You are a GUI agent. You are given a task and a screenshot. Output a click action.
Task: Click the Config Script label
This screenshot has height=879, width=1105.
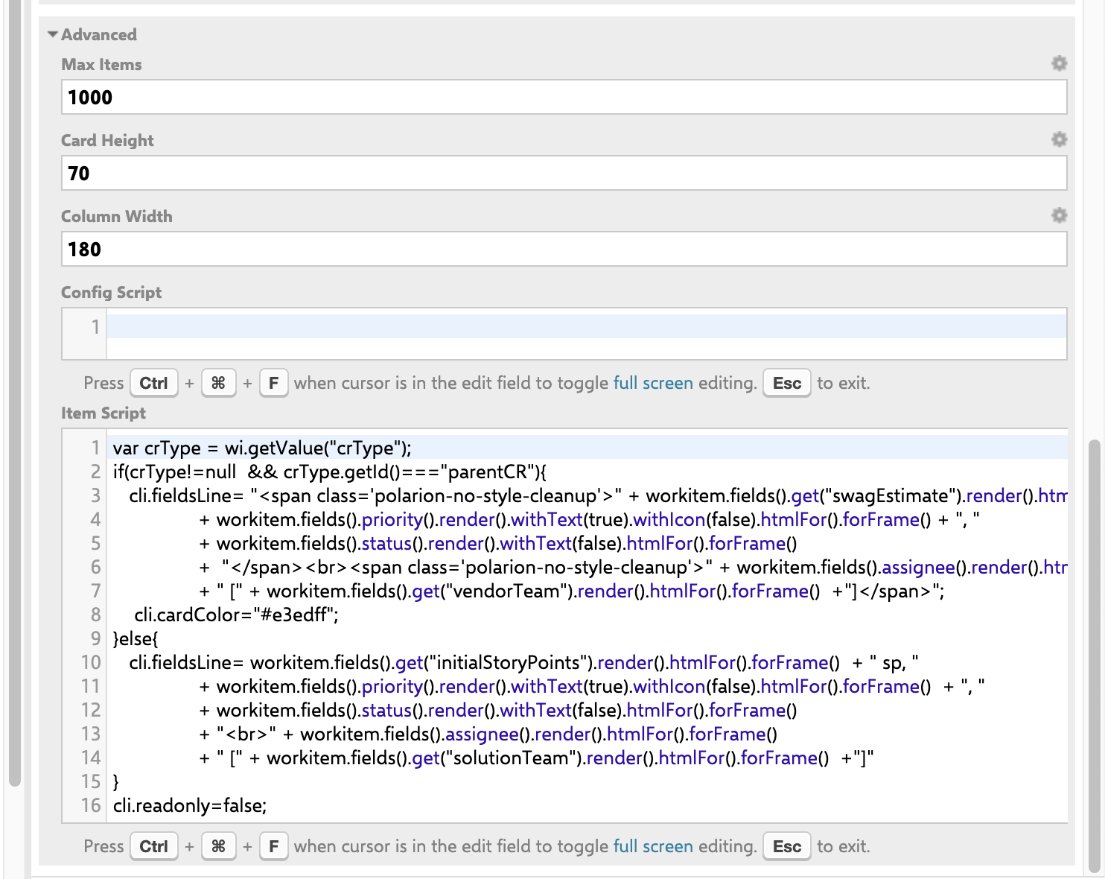click(x=112, y=292)
